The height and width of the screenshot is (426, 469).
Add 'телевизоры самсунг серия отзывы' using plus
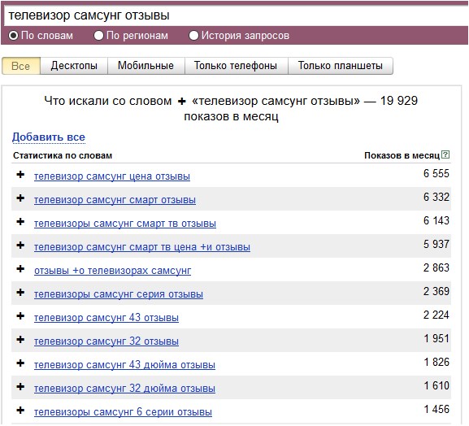[20, 293]
